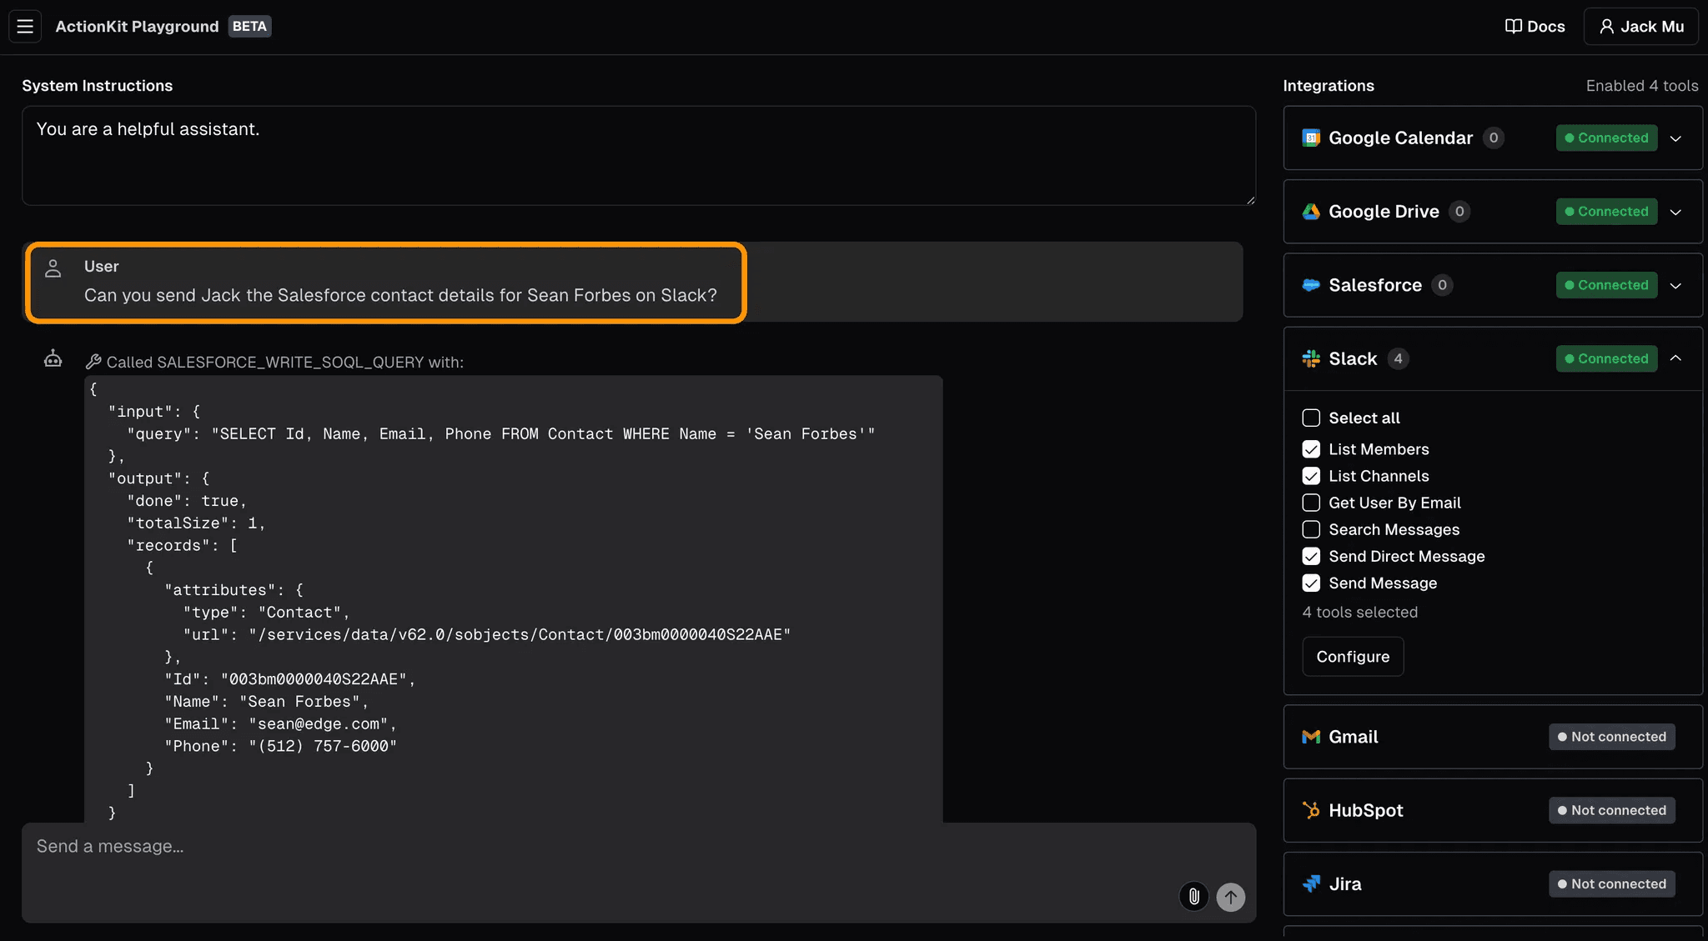Click the Google Drive logo icon

point(1310,212)
